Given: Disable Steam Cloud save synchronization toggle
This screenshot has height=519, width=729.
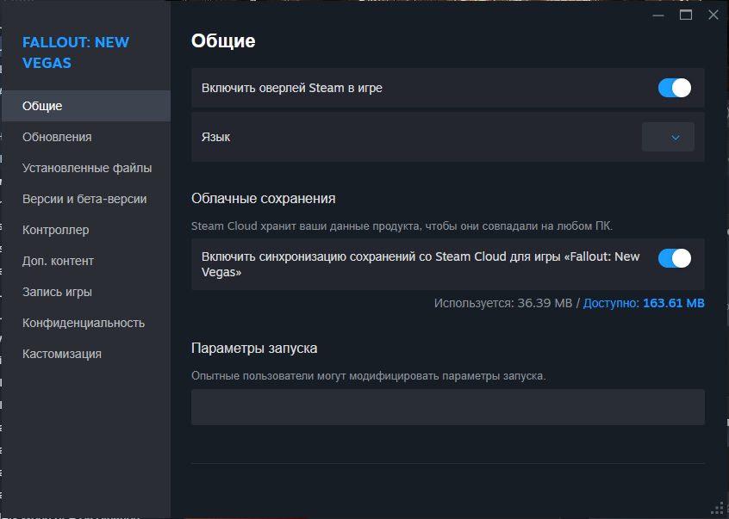Looking at the screenshot, I should [674, 258].
